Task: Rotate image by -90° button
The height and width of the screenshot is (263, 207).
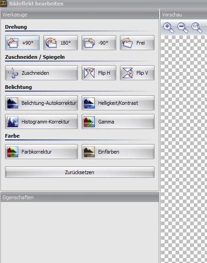Action: coord(99,42)
